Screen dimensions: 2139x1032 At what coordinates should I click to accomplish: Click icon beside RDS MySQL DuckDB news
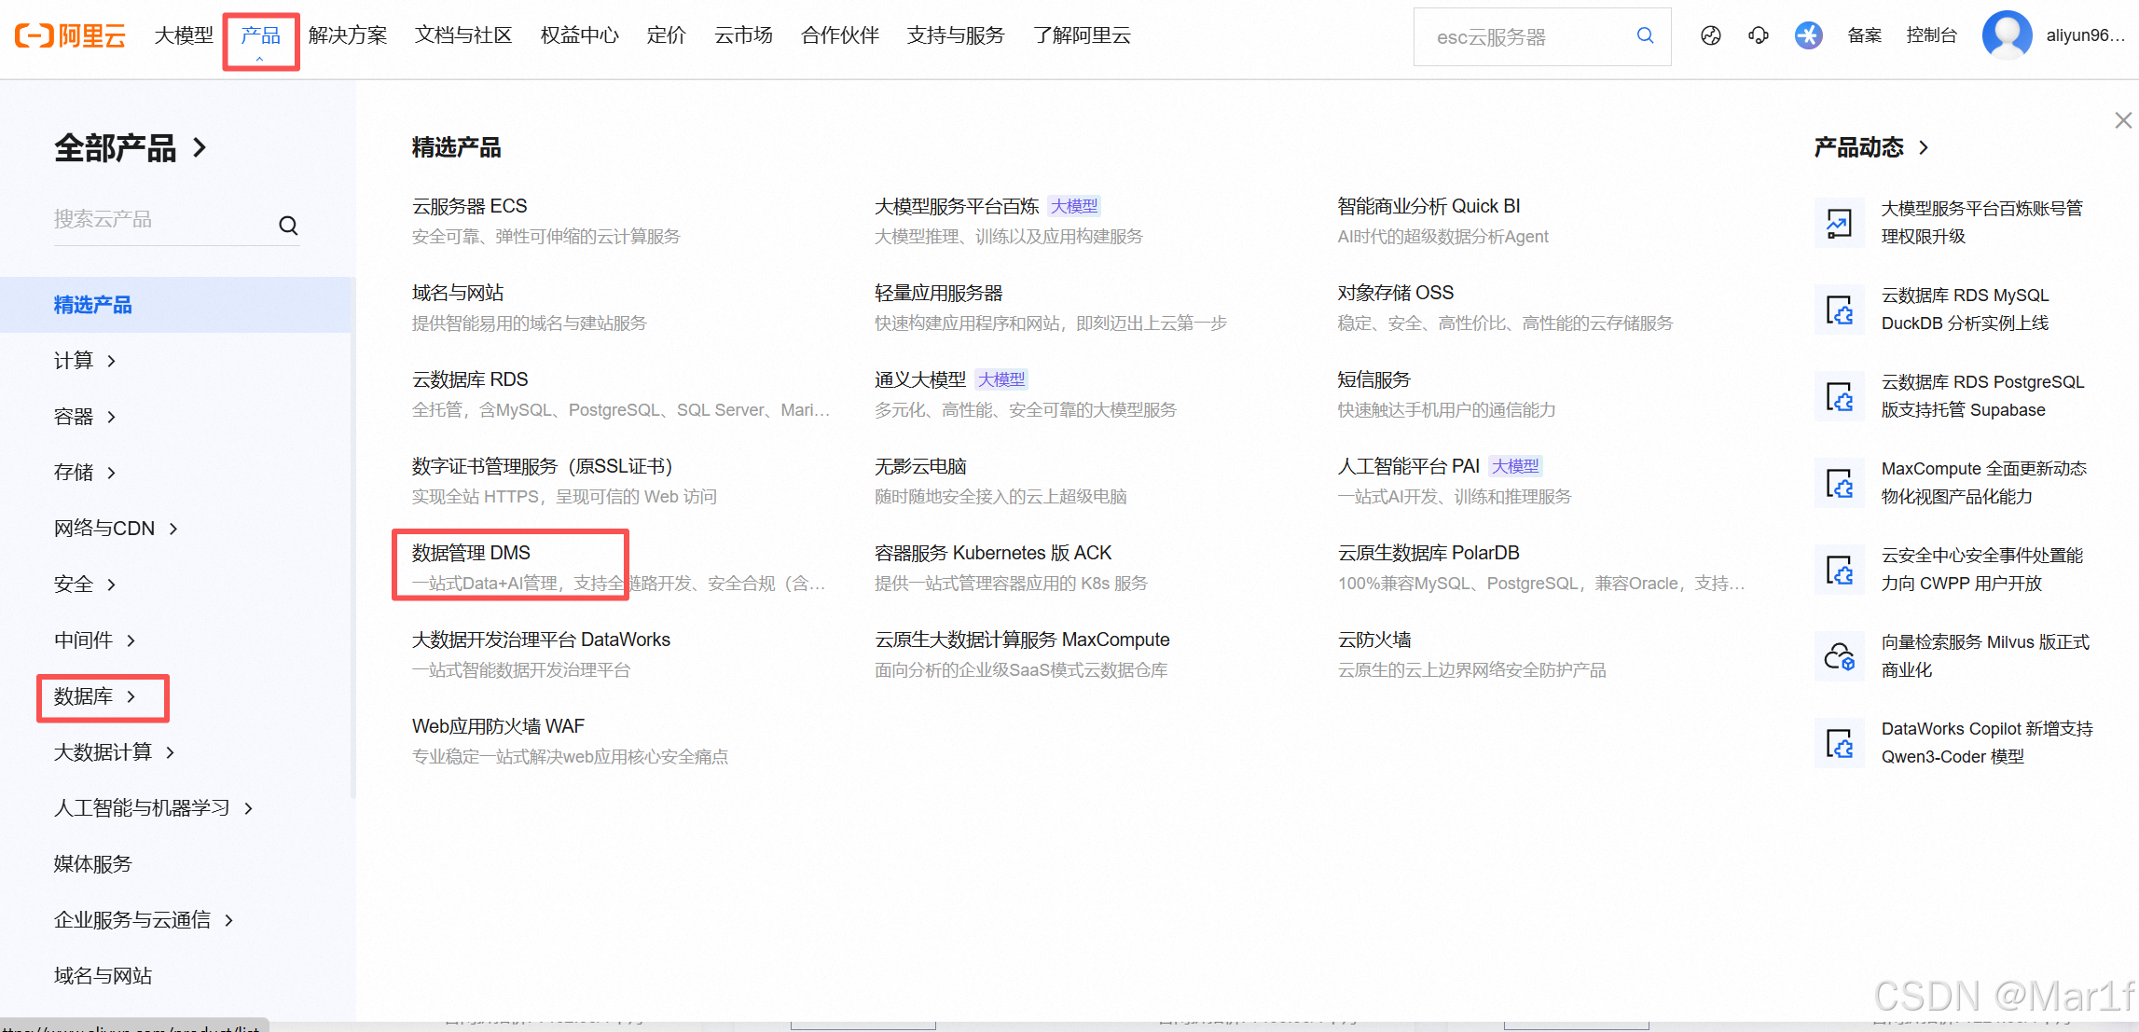pyautogui.click(x=1839, y=310)
